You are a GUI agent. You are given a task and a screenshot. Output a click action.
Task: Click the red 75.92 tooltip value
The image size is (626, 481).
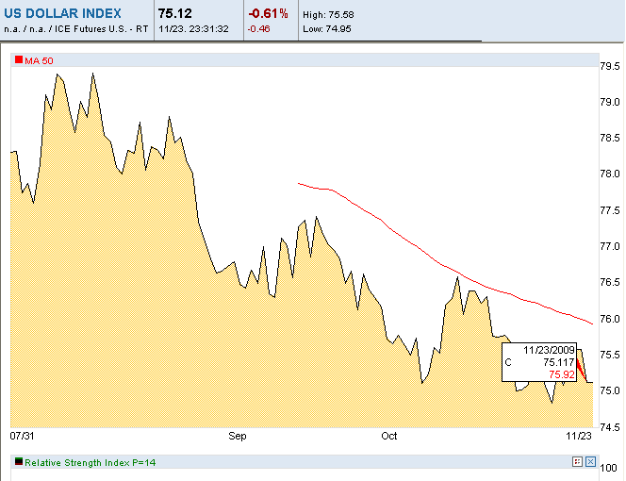561,373
